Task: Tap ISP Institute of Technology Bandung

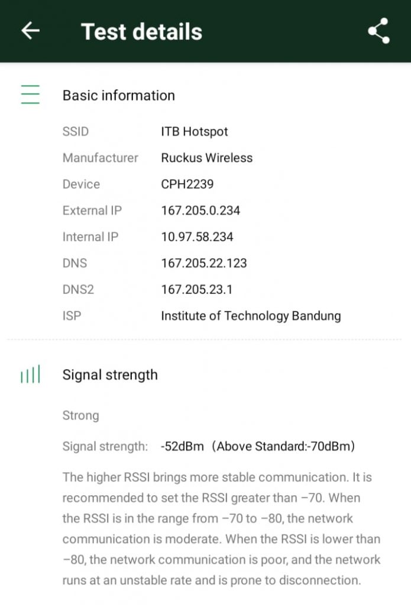Action: [251, 316]
